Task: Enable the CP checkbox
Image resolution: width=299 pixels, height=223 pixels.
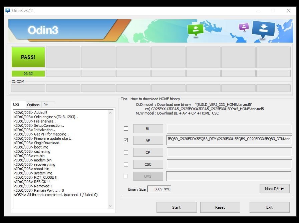Action: [126, 152]
